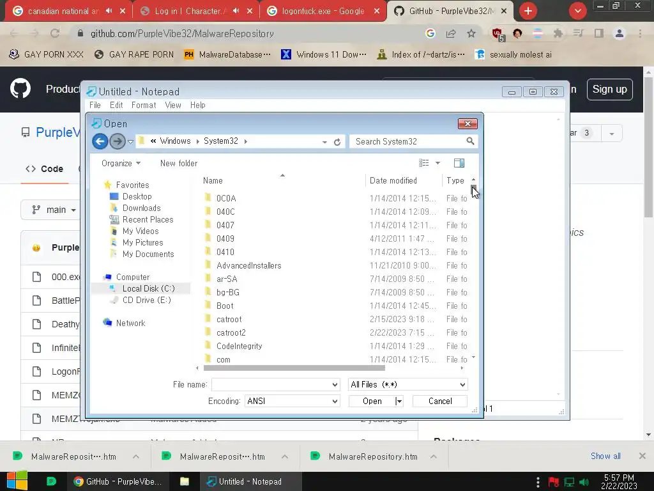Screen dimensions: 654x491
Task: Click the volume icon in system tray
Action: click(584, 482)
